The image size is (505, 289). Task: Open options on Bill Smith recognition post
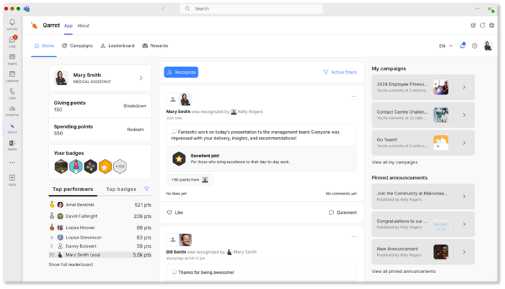(x=354, y=237)
